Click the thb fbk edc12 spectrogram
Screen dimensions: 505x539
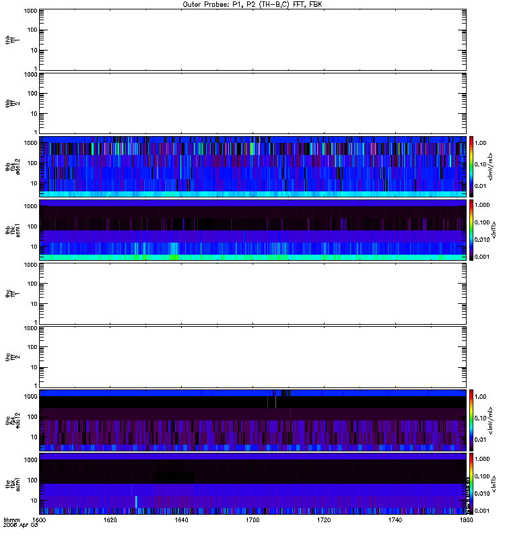tap(252, 166)
